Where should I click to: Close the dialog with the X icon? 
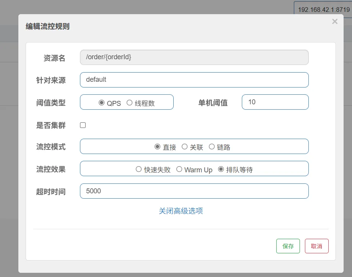pos(335,22)
